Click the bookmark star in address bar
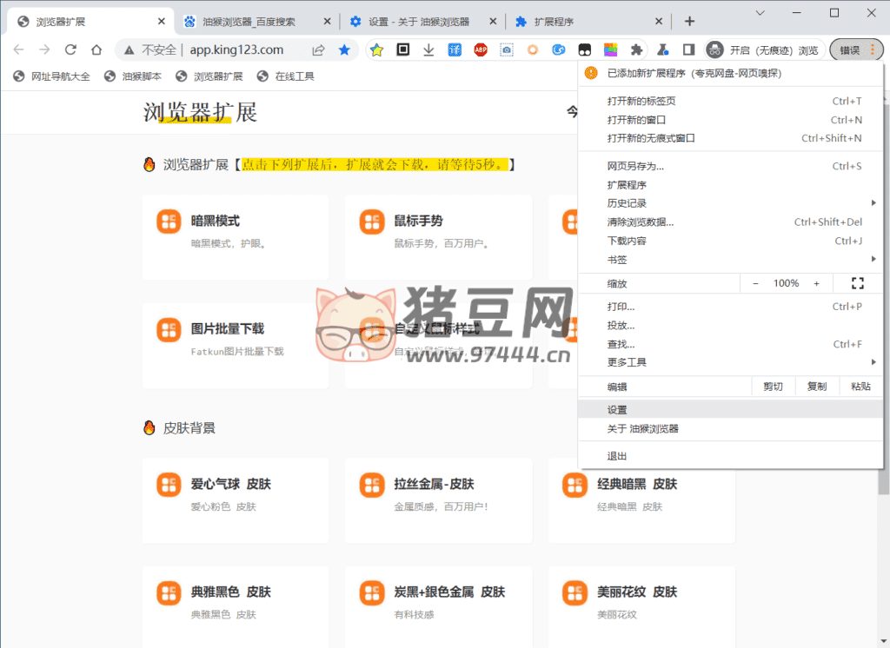Image resolution: width=890 pixels, height=648 pixels. 344,50
